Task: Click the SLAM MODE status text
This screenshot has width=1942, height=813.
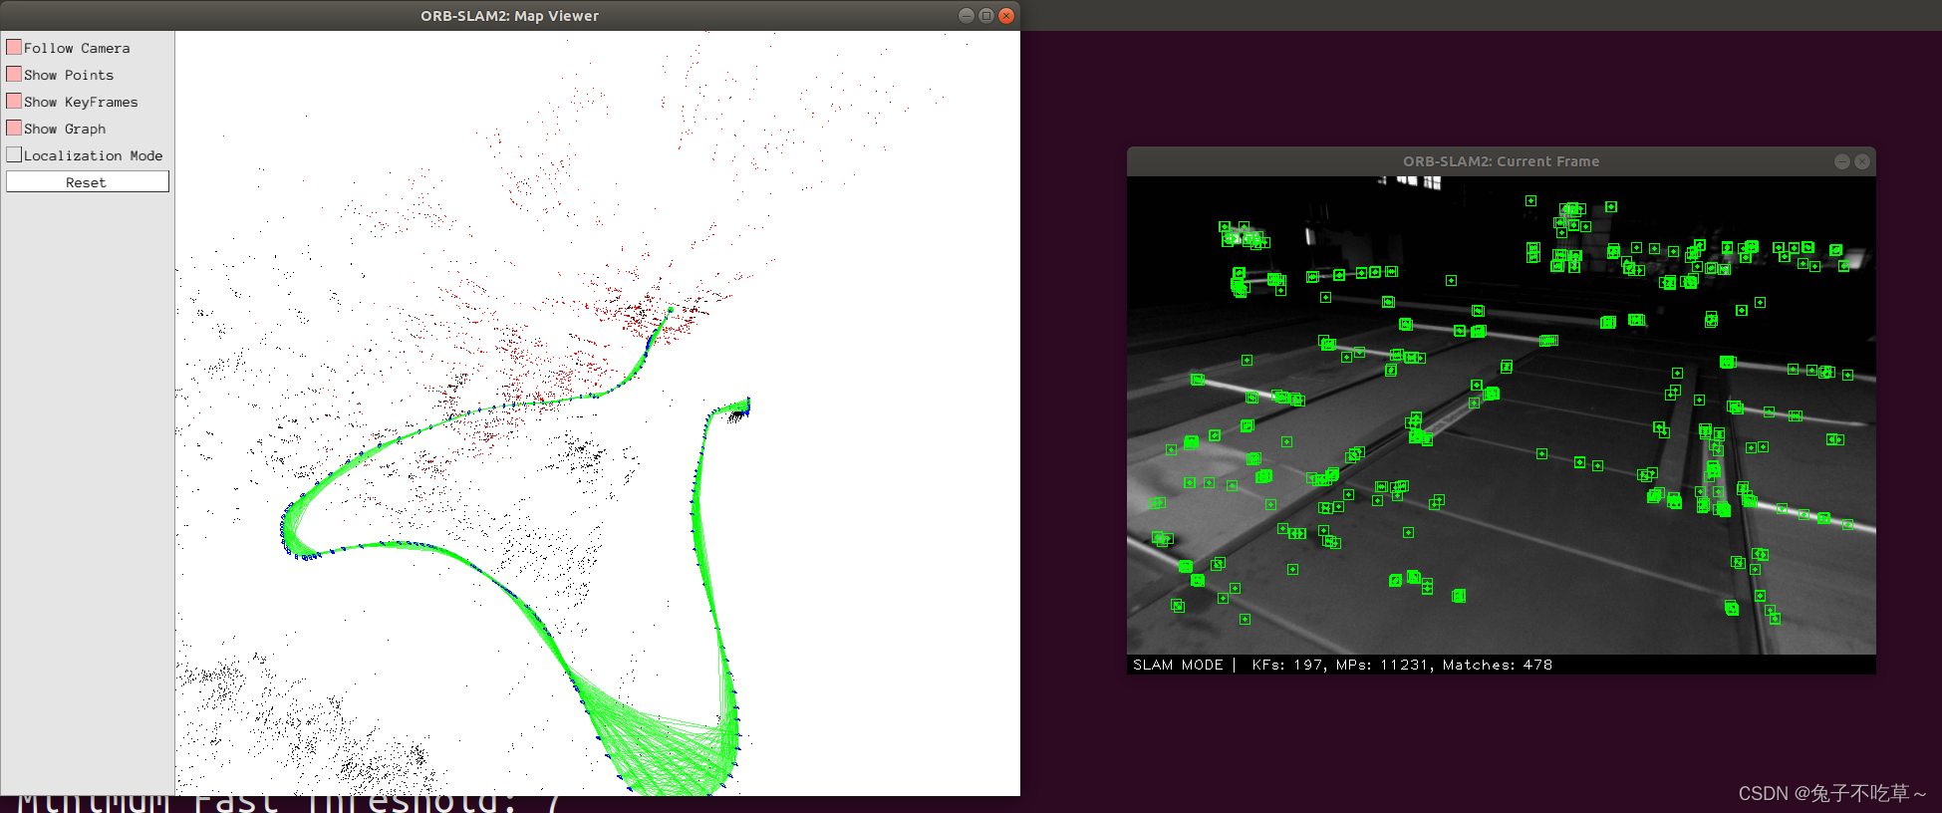Action: pyautogui.click(x=1178, y=665)
